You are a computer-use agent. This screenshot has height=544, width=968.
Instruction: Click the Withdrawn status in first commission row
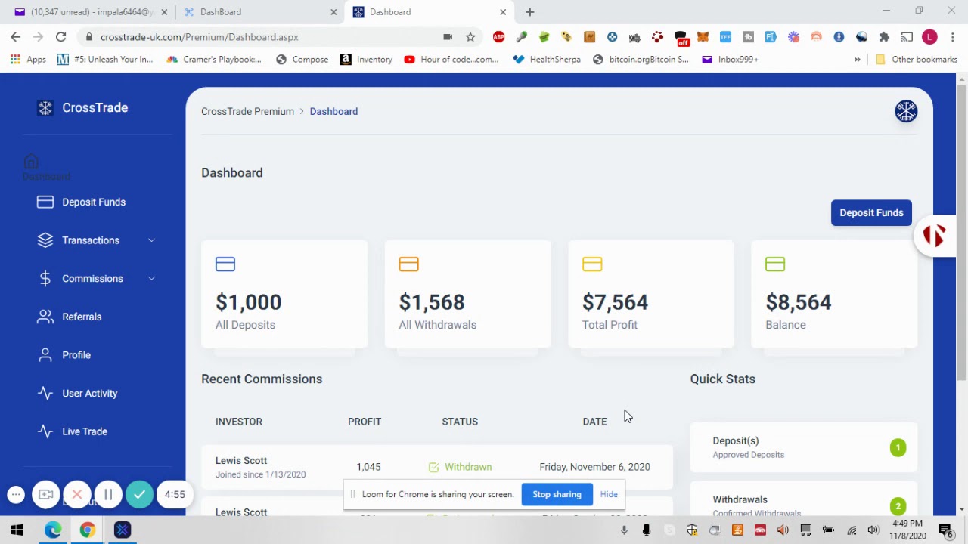(460, 467)
